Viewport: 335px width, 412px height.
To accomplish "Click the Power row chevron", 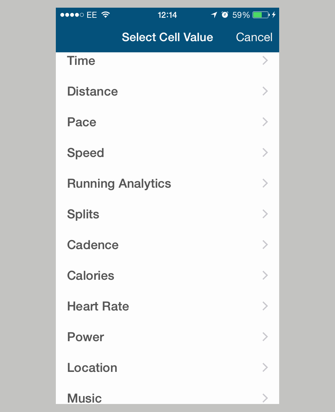I will pos(265,337).
